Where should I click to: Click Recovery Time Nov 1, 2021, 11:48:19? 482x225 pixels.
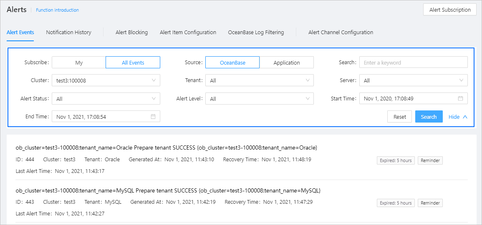tap(267, 160)
